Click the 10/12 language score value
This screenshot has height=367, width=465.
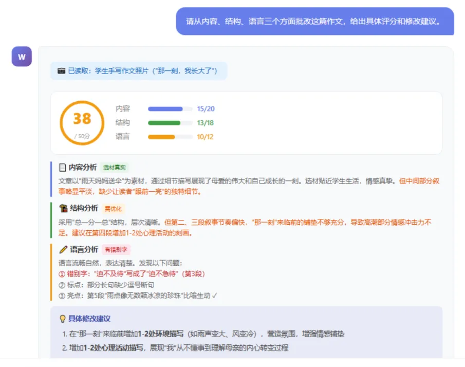tap(205, 137)
